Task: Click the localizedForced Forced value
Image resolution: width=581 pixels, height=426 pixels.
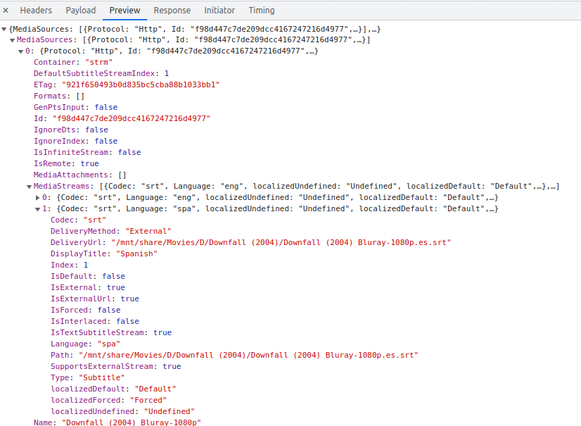Action: point(148,400)
